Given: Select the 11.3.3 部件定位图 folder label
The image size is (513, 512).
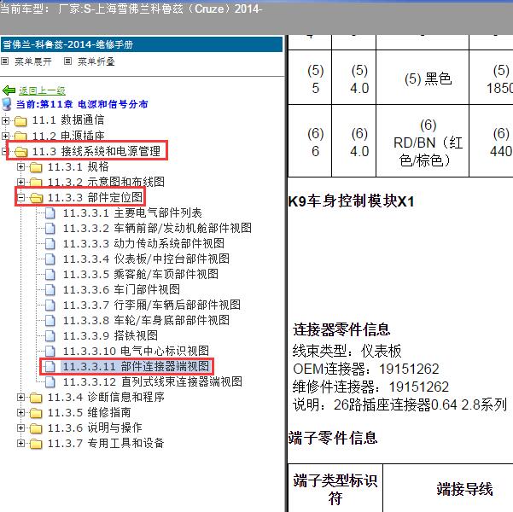Looking at the screenshot, I should 95,198.
